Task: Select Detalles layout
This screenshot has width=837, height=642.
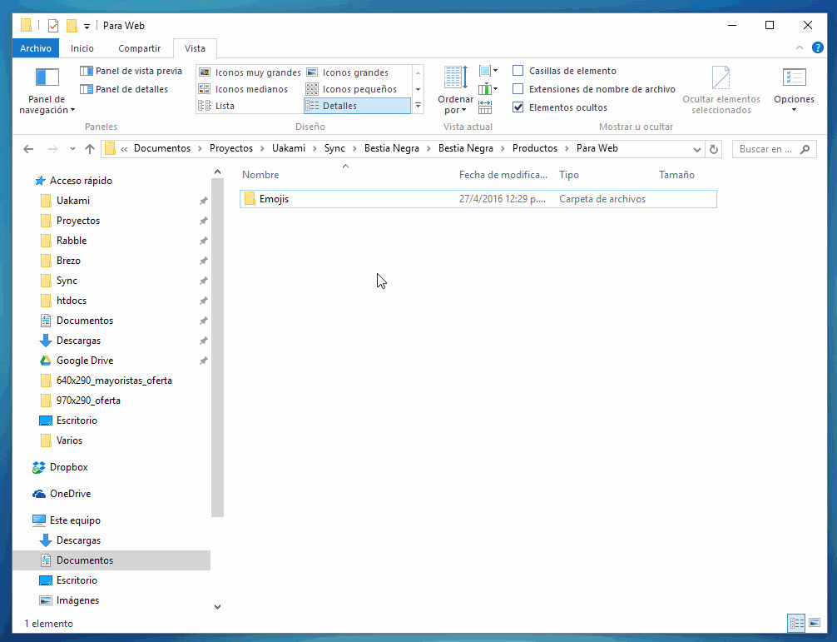Action: [x=357, y=105]
